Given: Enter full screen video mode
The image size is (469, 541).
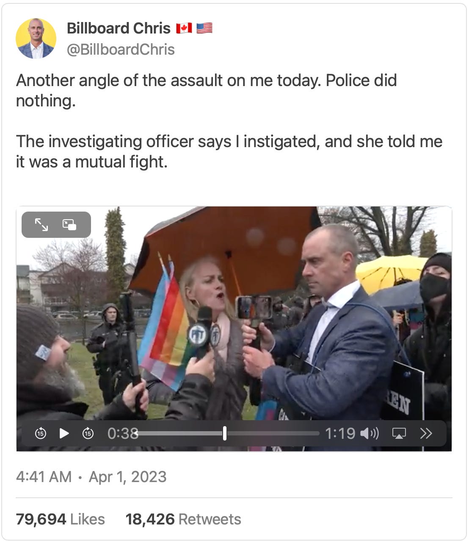Looking at the screenshot, I should tap(41, 224).
